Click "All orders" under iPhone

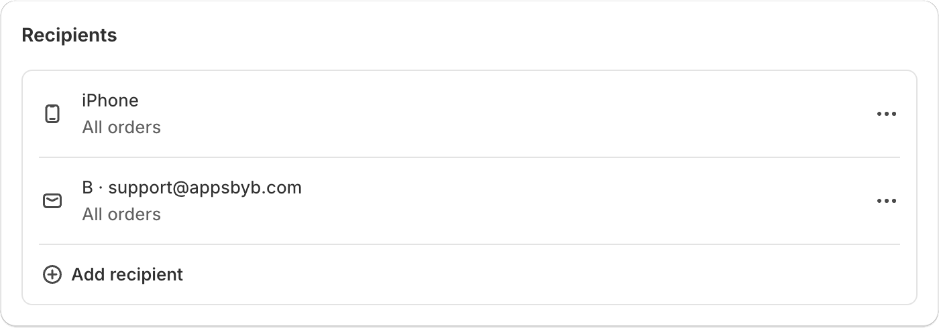pyautogui.click(x=121, y=127)
